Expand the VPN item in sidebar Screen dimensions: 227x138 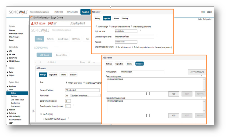11,51
